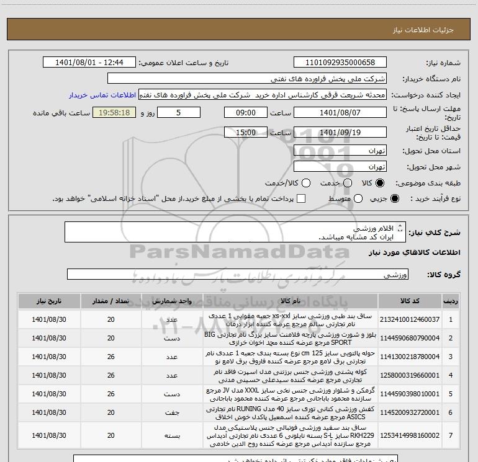Click section title اطلاعات کالاهای مورد نیاز

click(x=415, y=252)
